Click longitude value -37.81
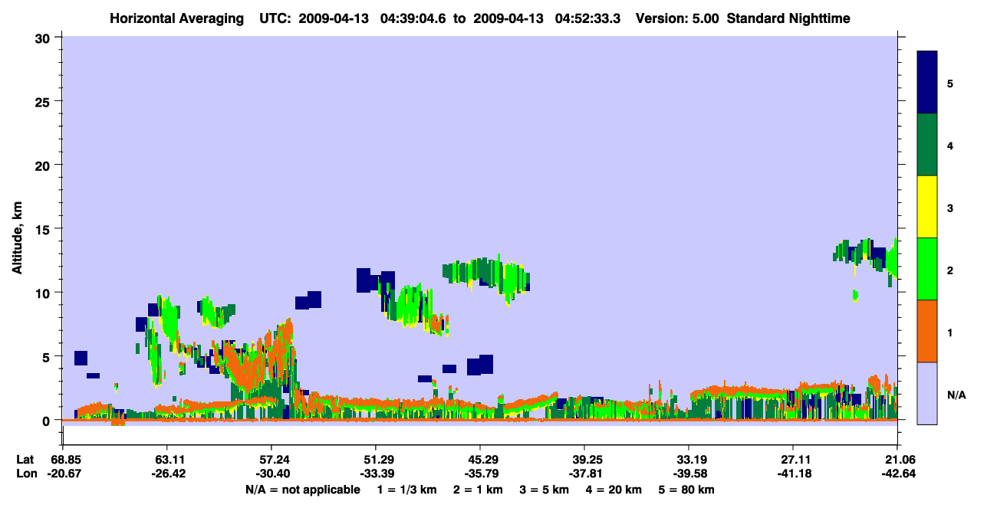The image size is (997, 511). [x=584, y=473]
